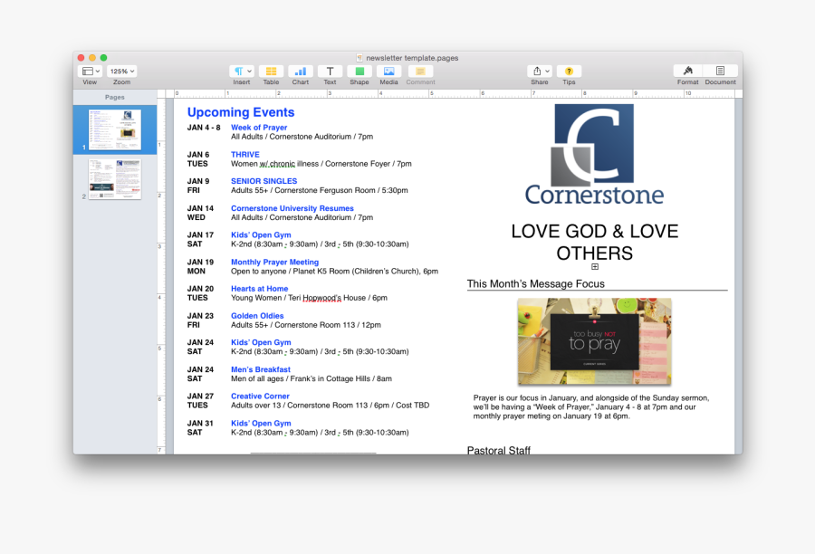Image resolution: width=815 pixels, height=554 pixels.
Task: Click Kids' Open Gym on JAN 24
Action: tap(261, 342)
